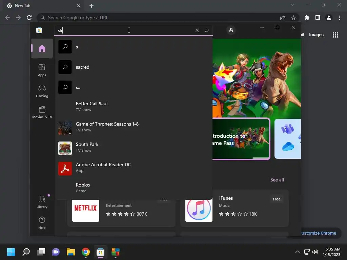
Task: Open Chrome profile avatar menu
Action: 329,18
